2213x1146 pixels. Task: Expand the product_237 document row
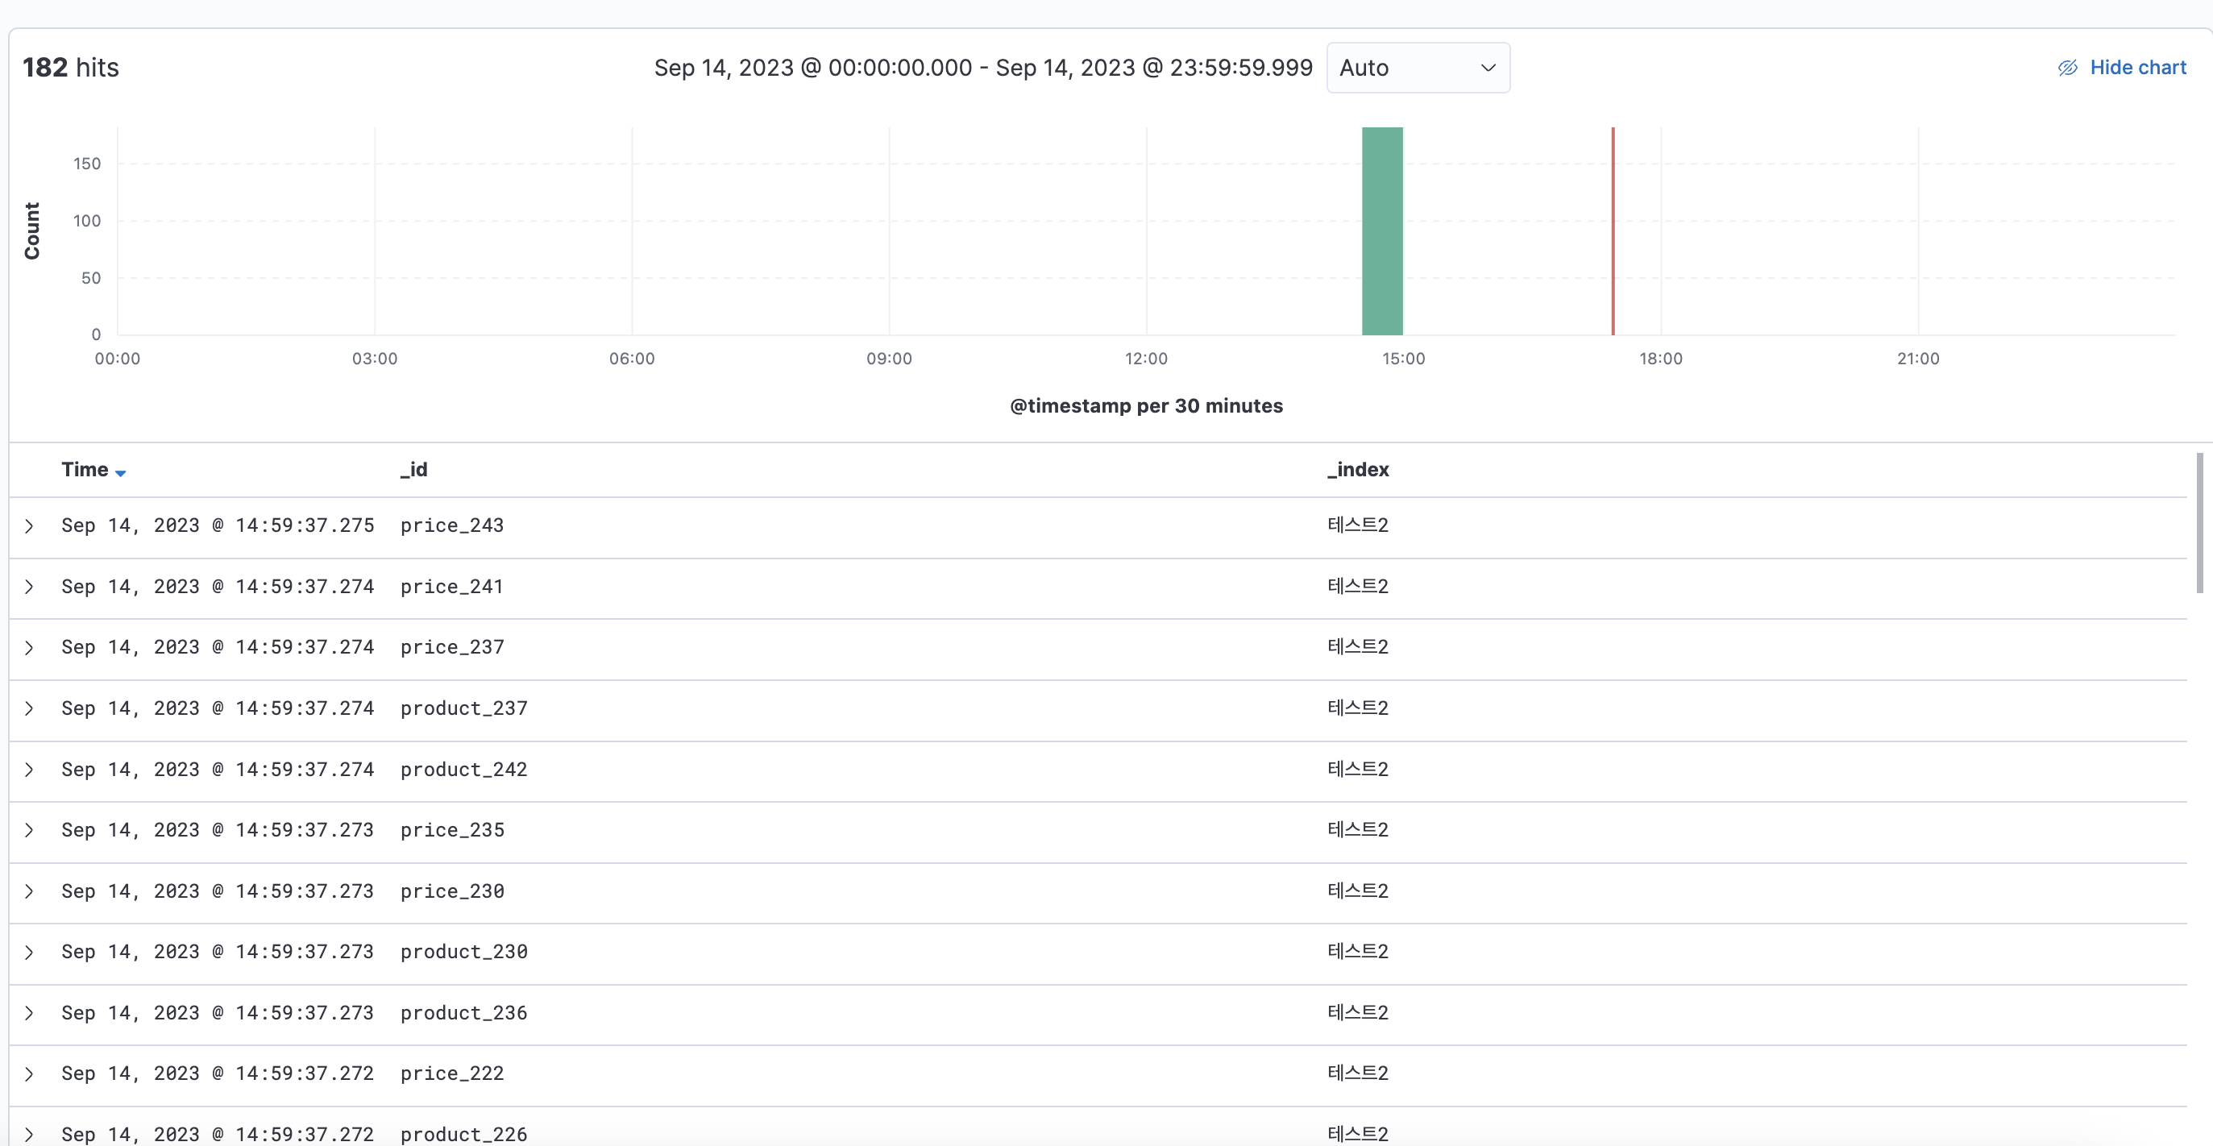coord(29,708)
